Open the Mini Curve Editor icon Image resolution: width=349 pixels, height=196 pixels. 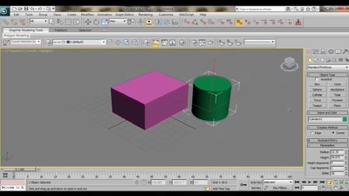click(x=5, y=175)
